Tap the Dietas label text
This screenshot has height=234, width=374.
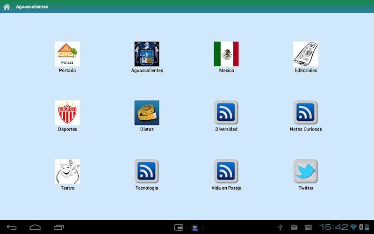click(147, 129)
